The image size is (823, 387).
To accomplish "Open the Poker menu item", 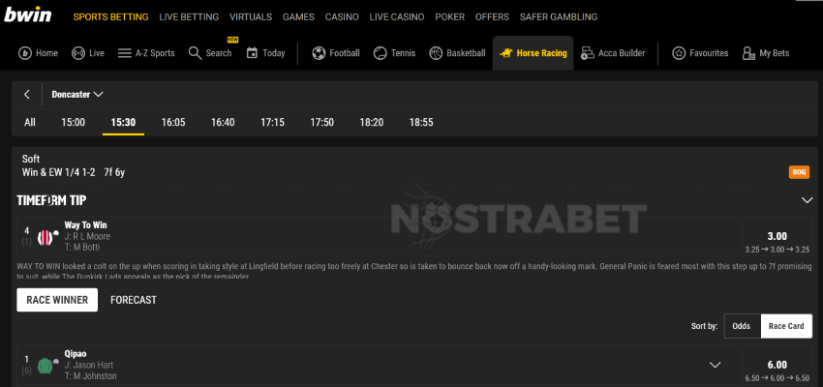I will click(450, 16).
